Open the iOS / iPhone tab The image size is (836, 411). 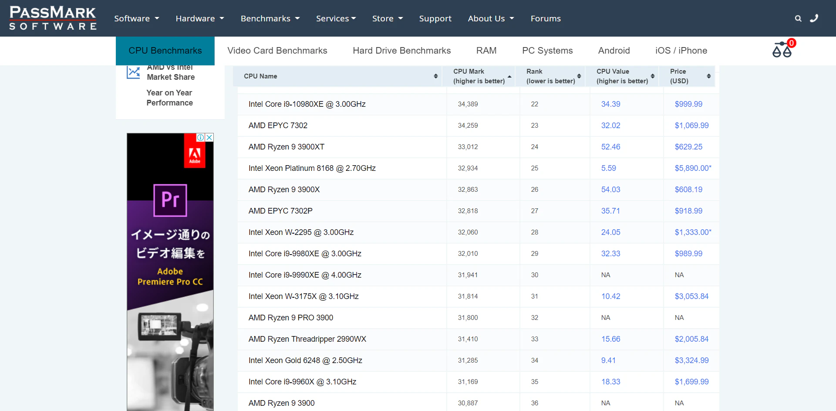(x=681, y=51)
